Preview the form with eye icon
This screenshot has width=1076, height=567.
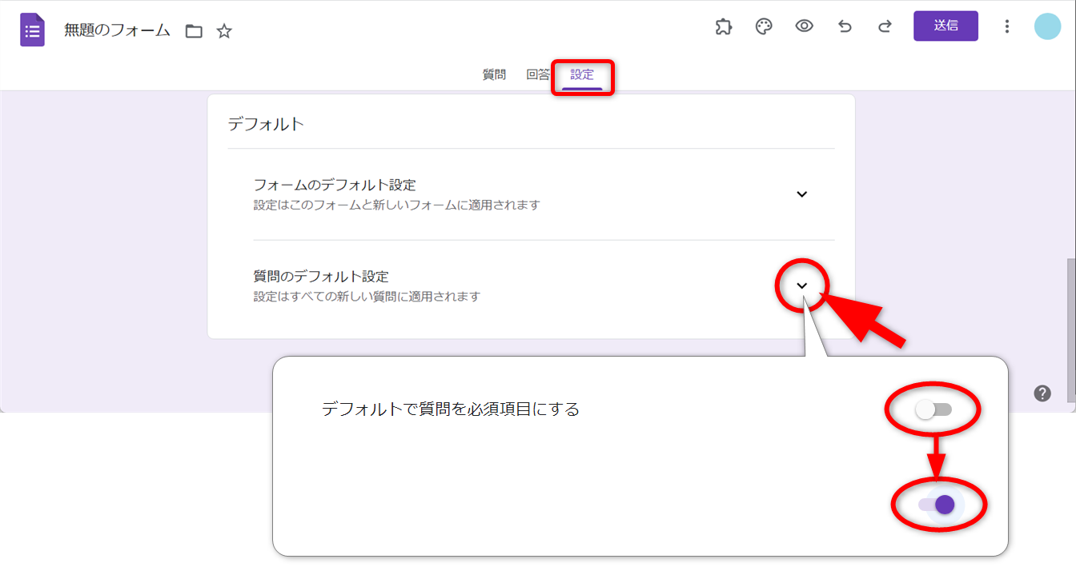pyautogui.click(x=804, y=26)
